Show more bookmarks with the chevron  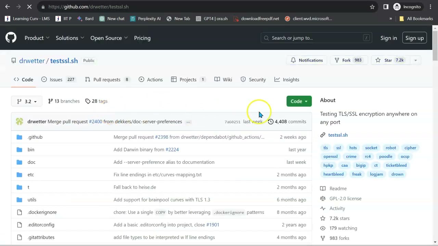(391, 19)
